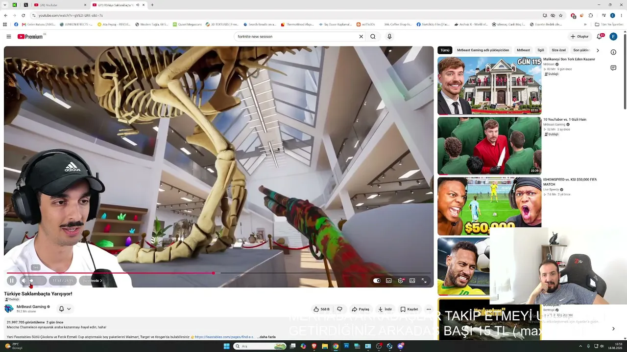Save the video with "Kaydet"

410,309
